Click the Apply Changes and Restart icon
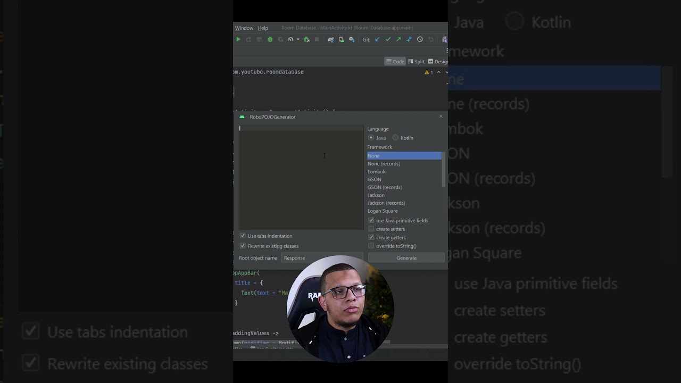The width and height of the screenshot is (681, 383). [248, 39]
